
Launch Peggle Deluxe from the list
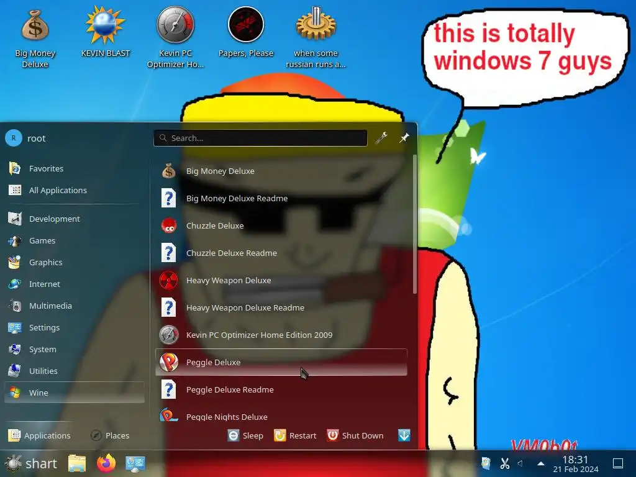pyautogui.click(x=281, y=362)
